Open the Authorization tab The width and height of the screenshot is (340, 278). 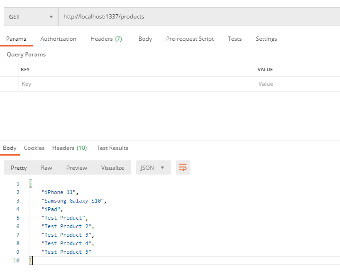(x=58, y=39)
